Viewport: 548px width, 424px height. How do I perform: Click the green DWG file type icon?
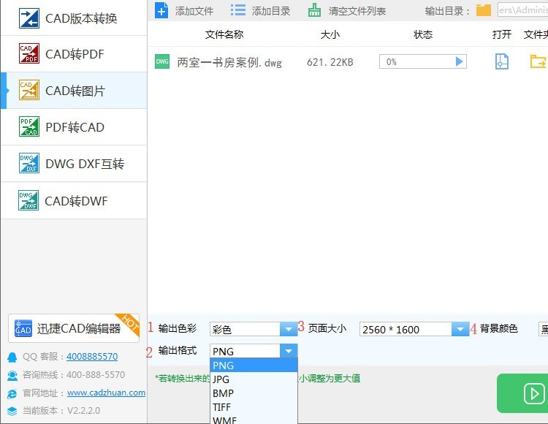[162, 61]
